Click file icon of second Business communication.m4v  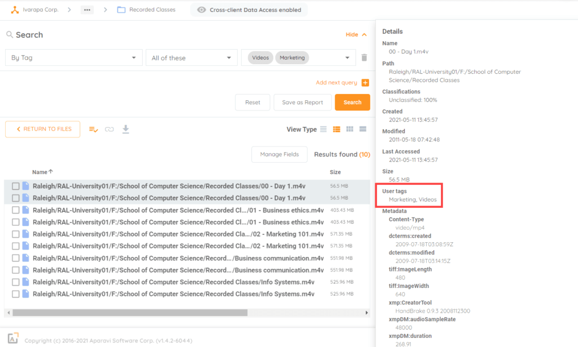(25, 270)
